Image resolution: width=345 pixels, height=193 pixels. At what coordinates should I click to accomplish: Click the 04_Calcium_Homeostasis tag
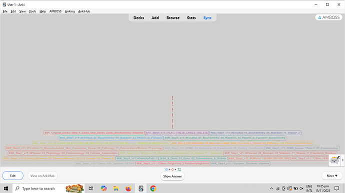pyautogui.click(x=63, y=153)
